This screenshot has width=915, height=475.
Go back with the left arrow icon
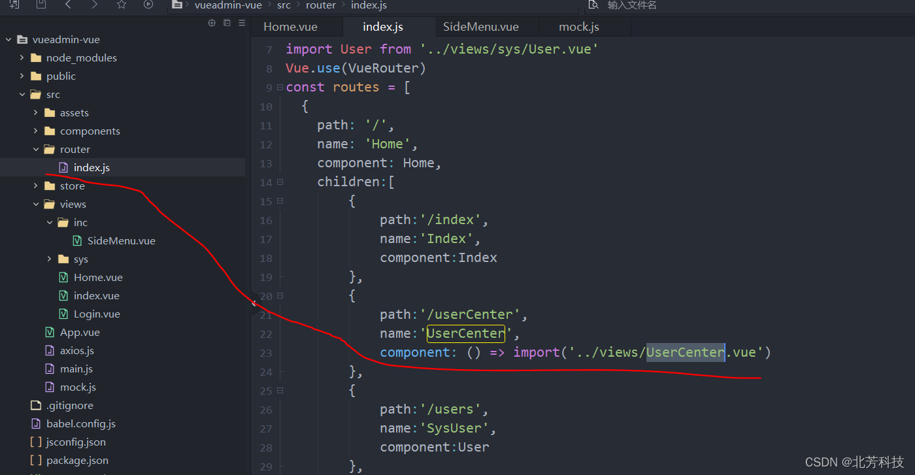[68, 5]
